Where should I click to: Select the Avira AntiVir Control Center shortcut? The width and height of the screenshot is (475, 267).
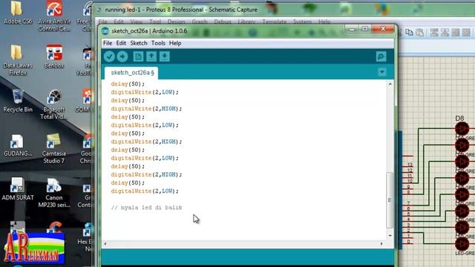pos(54,16)
